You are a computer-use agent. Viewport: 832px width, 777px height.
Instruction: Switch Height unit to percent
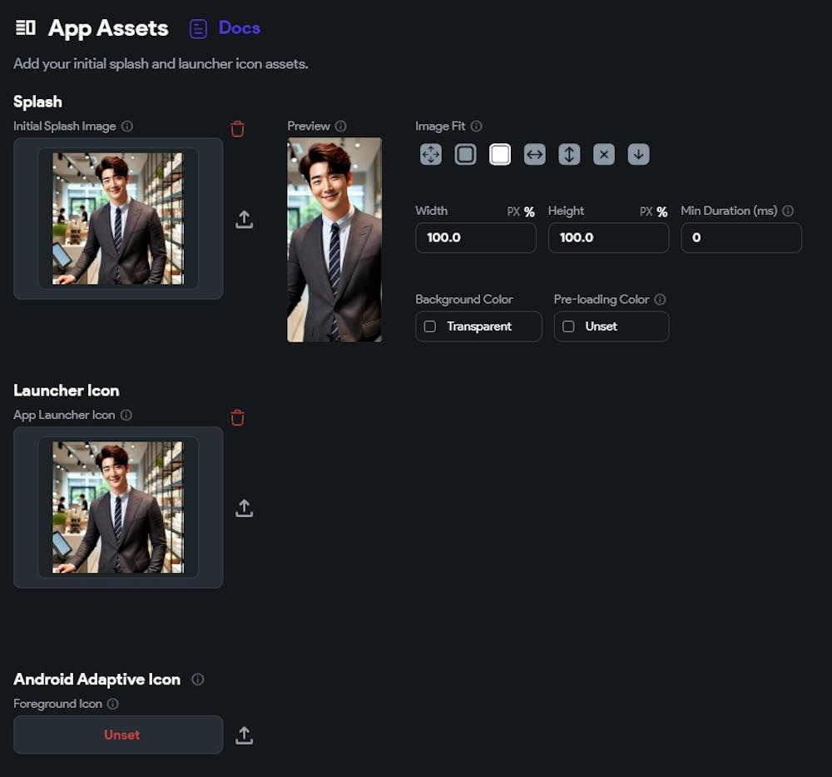pos(661,212)
